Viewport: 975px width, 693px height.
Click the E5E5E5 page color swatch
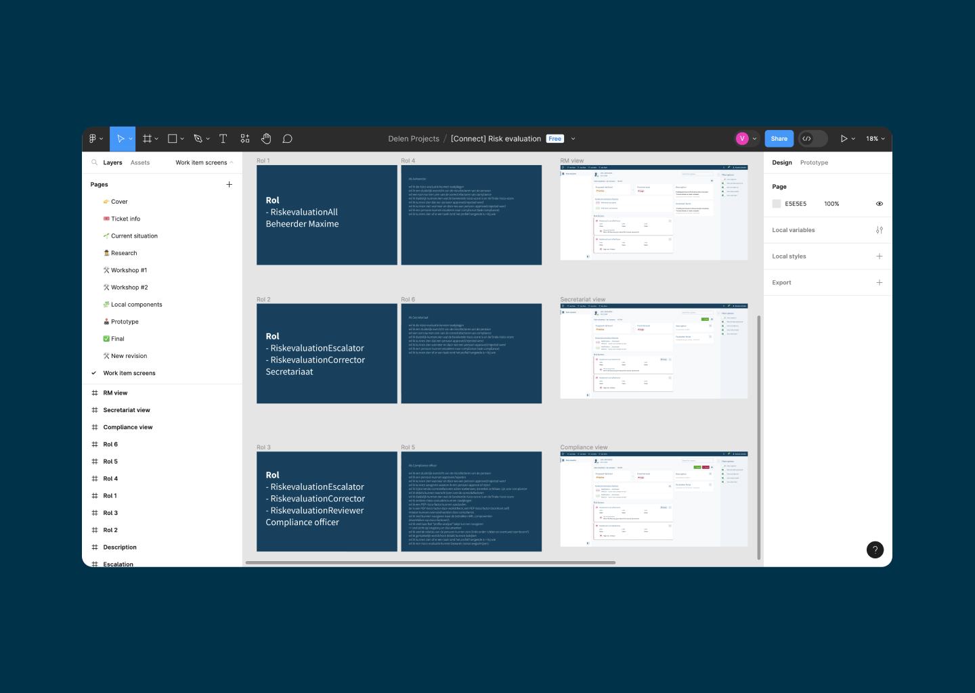click(777, 204)
